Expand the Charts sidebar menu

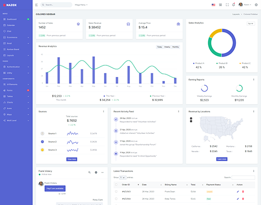16,102
